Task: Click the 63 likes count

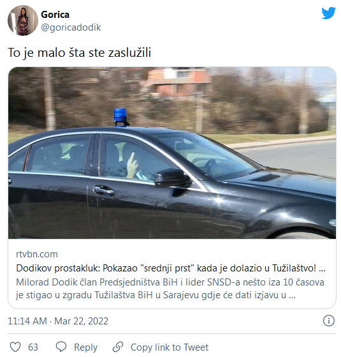Action: tap(33, 347)
